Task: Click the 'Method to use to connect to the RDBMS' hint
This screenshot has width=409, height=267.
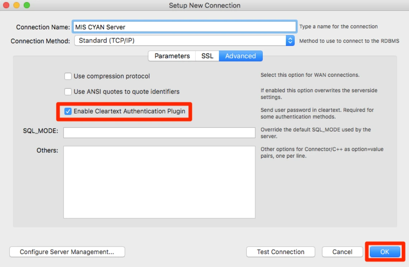Action: point(349,41)
